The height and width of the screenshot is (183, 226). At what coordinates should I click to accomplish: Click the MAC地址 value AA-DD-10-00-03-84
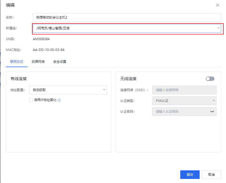click(x=49, y=50)
